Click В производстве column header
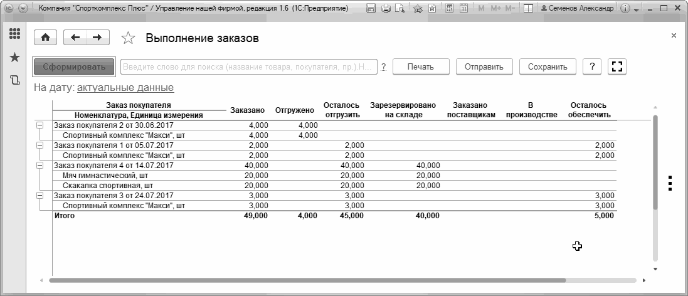The image size is (688, 296). point(531,110)
